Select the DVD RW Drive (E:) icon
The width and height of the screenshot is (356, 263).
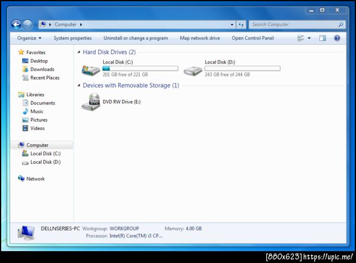(91, 102)
